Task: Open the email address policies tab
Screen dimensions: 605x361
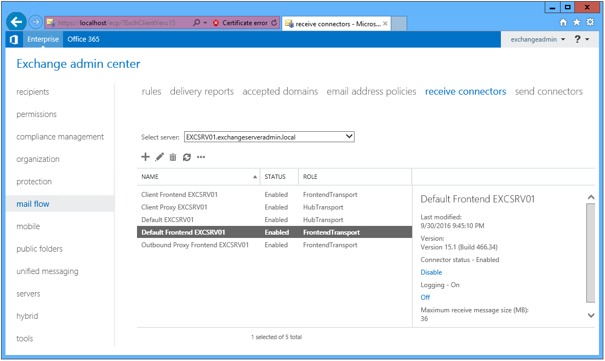Action: tap(371, 91)
